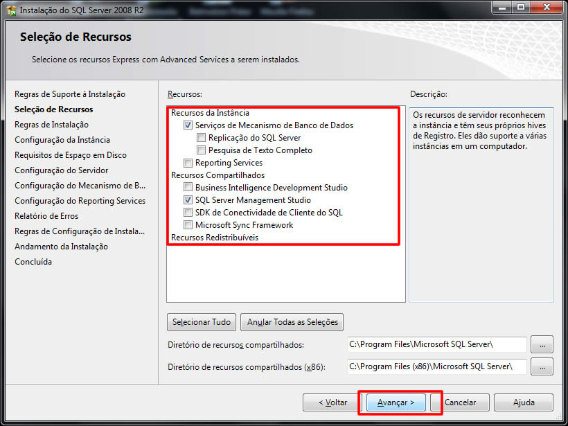Screen dimensions: 568x426
Task: Click the shared features directory path field
Action: (436, 344)
